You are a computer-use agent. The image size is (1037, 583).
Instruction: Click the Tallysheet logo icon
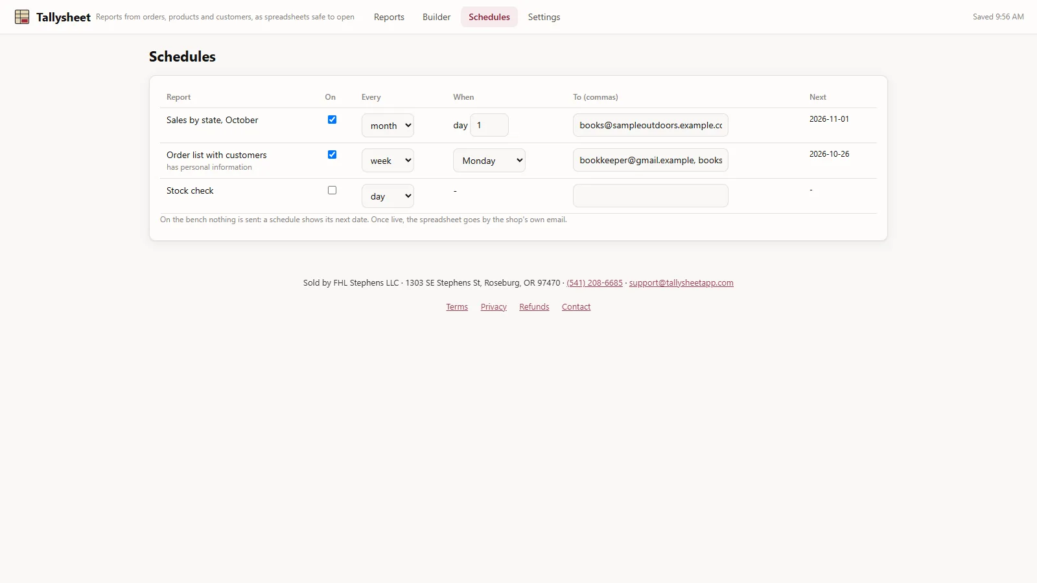click(22, 17)
